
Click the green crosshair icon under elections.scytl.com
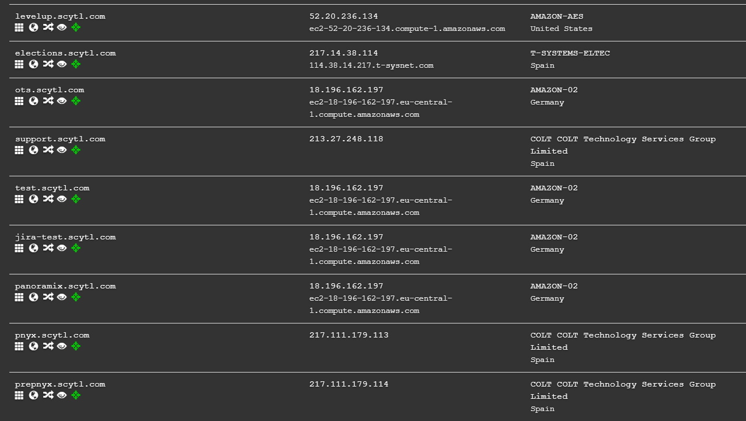coord(76,64)
